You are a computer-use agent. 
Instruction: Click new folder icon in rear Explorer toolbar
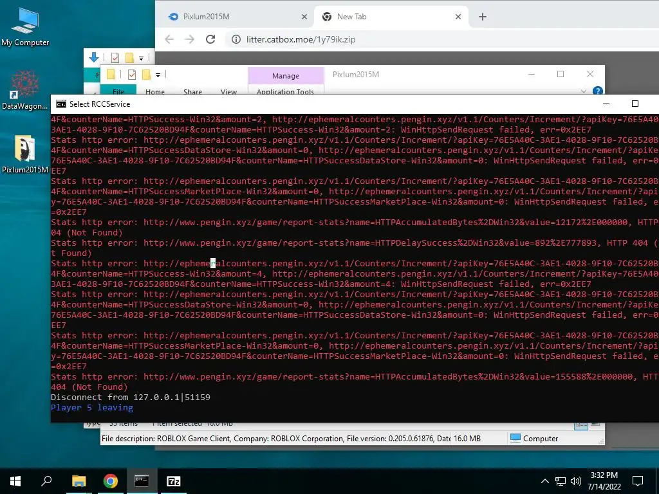click(x=129, y=57)
